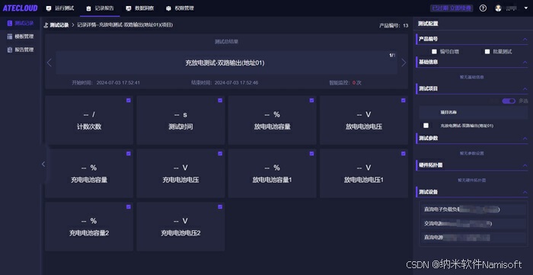Open the 数据洞察 tab

(x=139, y=8)
